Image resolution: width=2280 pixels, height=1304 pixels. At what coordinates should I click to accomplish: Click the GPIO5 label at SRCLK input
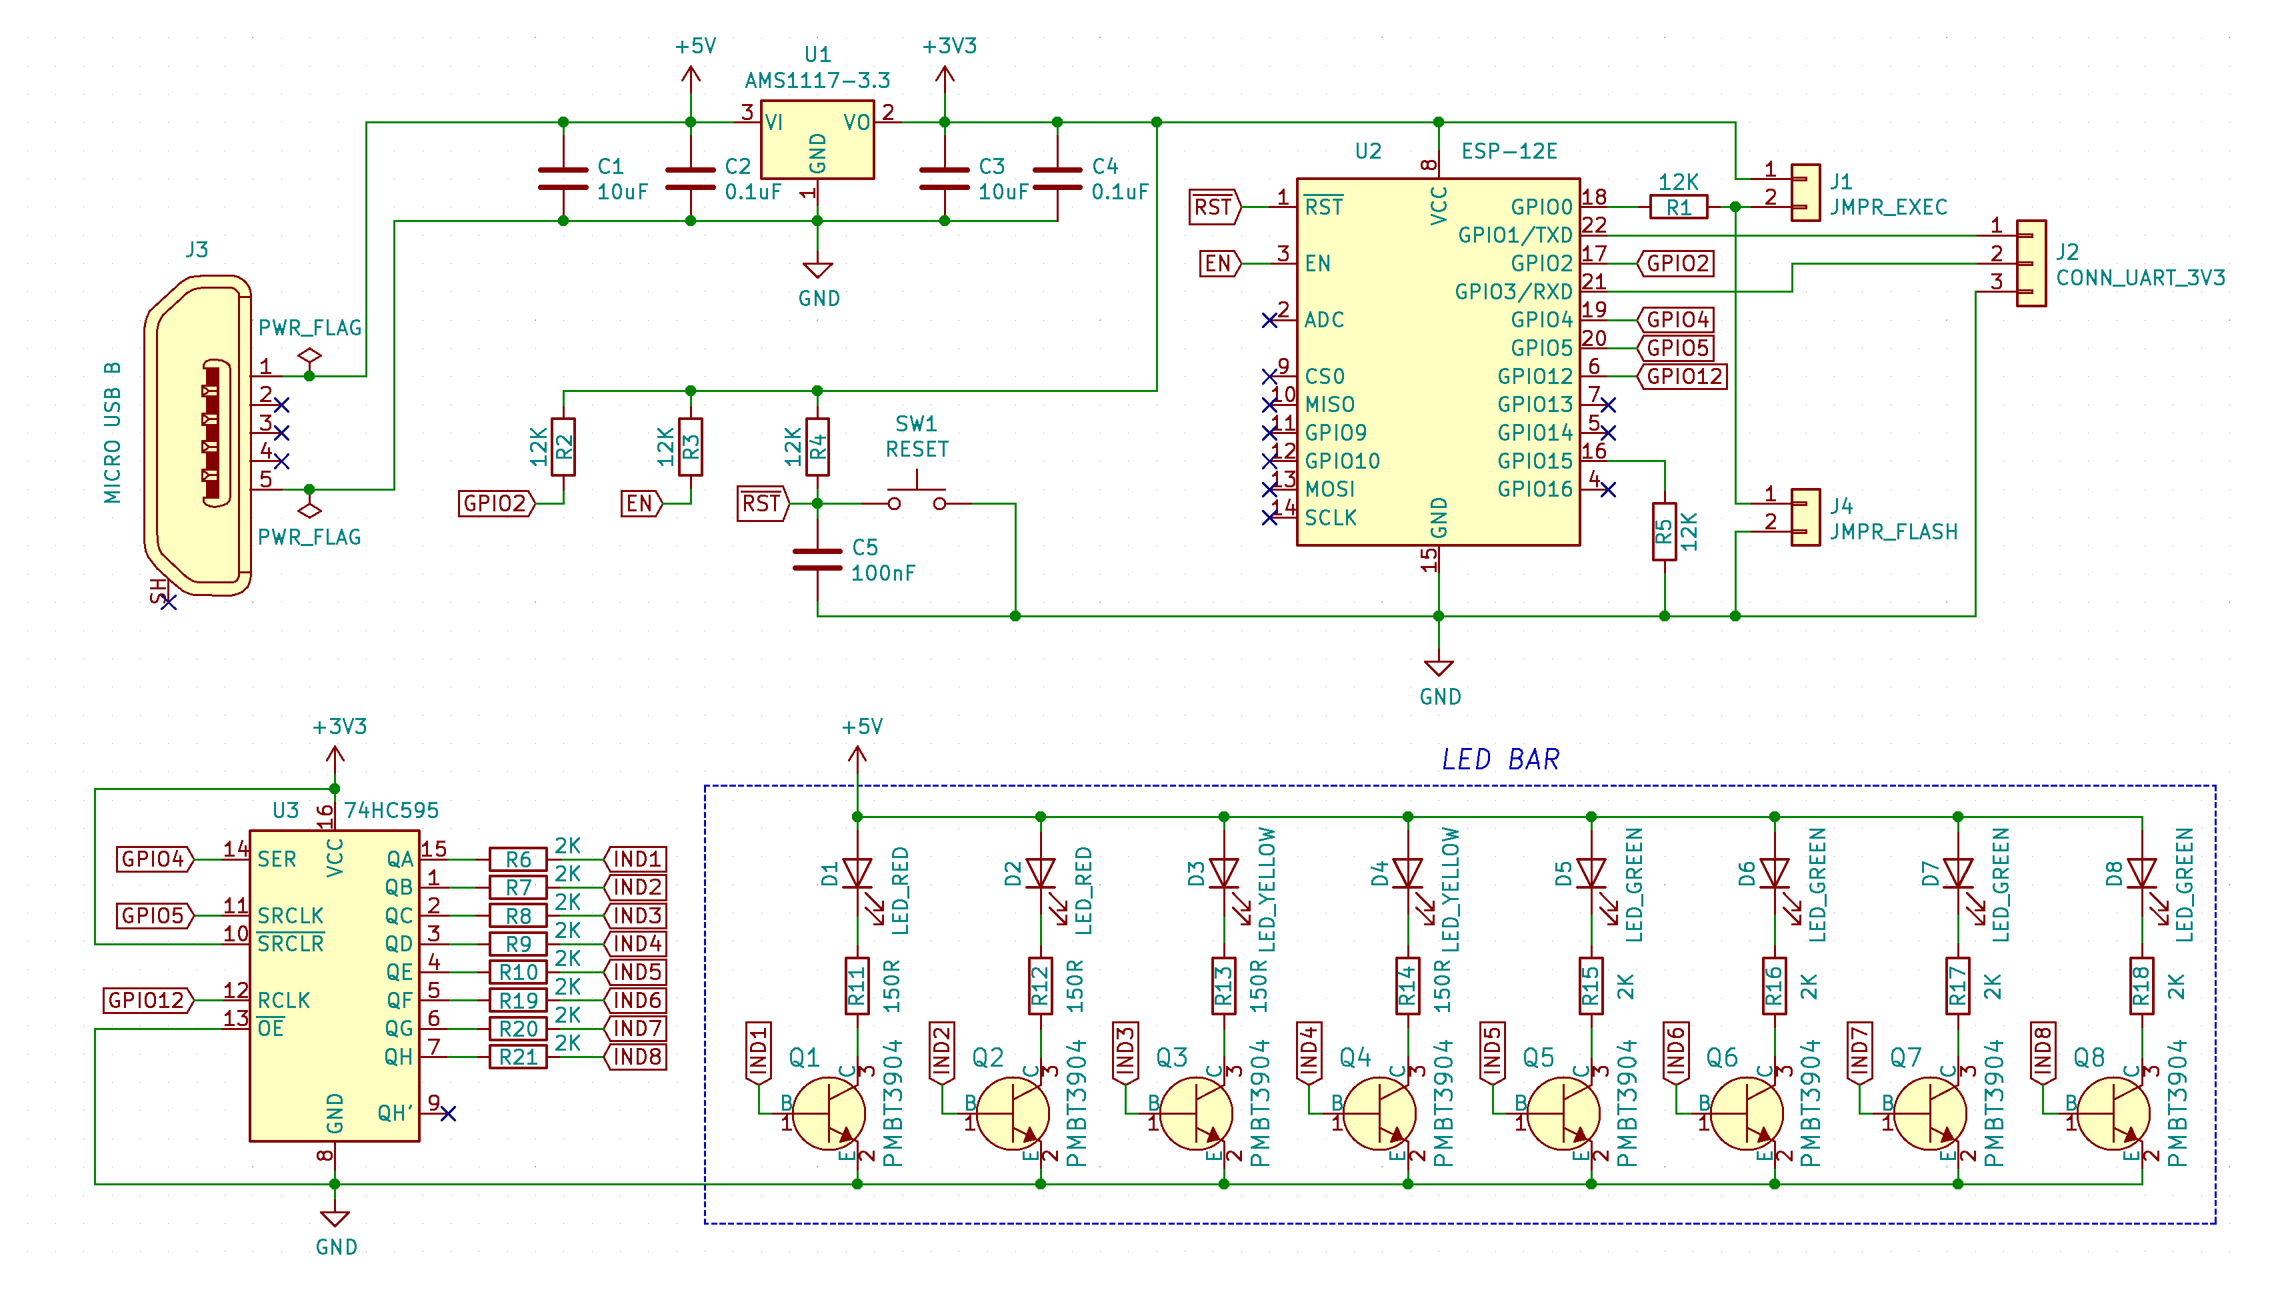pos(156,916)
